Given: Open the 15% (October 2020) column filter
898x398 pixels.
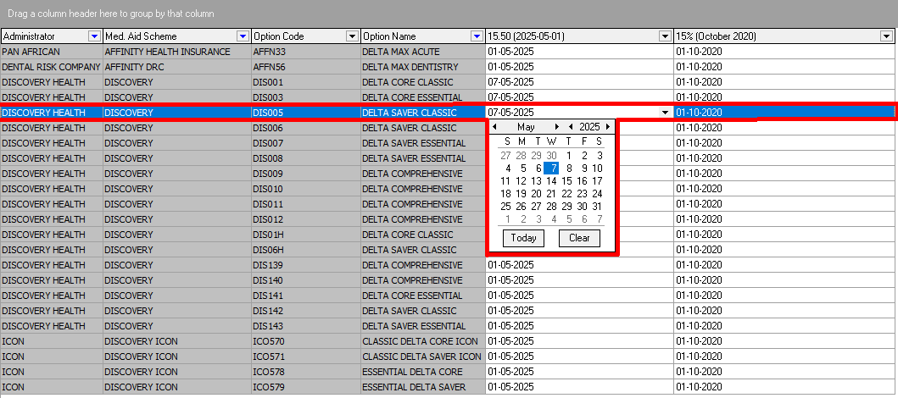Looking at the screenshot, I should tap(886, 36).
